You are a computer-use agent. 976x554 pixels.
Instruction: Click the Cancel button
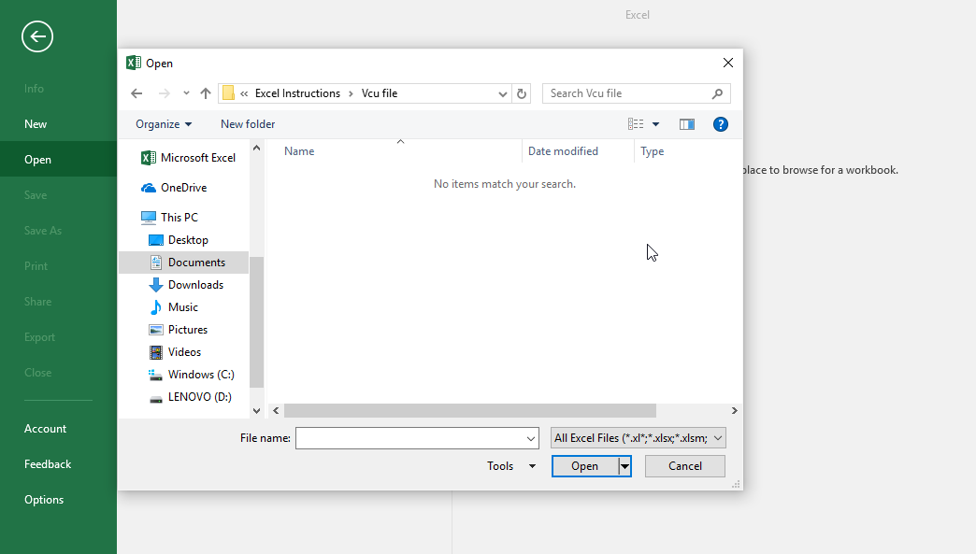click(685, 466)
